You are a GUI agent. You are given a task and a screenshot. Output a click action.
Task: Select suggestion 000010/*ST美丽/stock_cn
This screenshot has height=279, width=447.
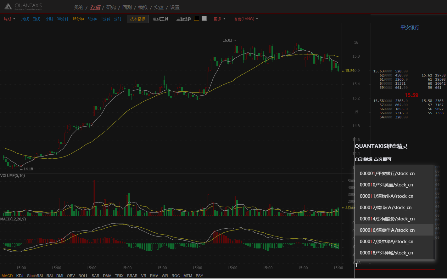[394, 185]
